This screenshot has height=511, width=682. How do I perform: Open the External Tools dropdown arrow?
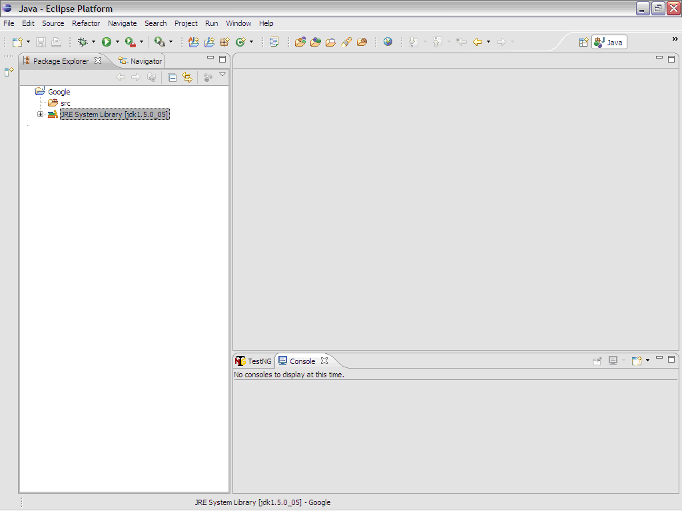pos(141,42)
